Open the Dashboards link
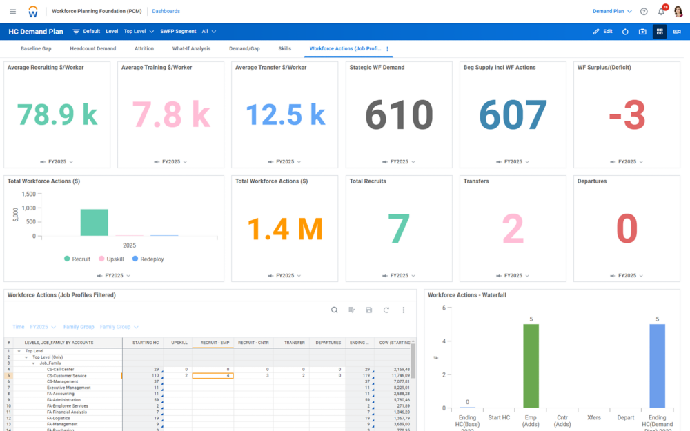Image resolution: width=690 pixels, height=431 pixels. pos(166,12)
